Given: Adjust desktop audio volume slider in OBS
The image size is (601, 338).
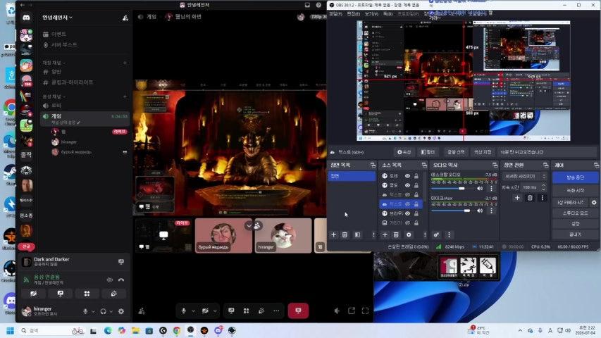Looking at the screenshot, I should pos(452,189).
